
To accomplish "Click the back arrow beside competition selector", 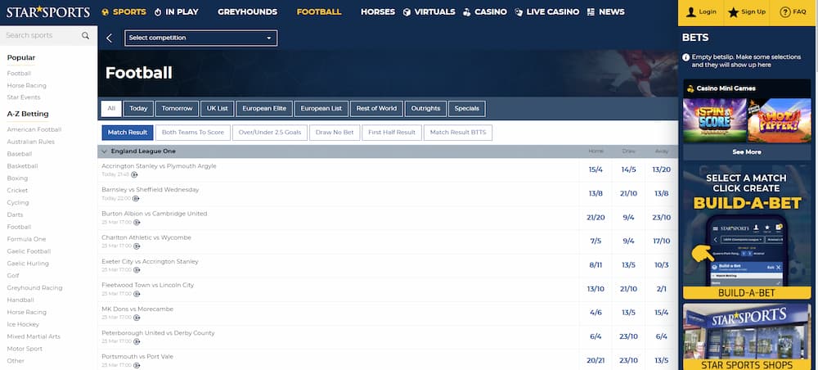I will (x=110, y=38).
